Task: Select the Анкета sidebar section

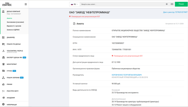Action: (9, 18)
